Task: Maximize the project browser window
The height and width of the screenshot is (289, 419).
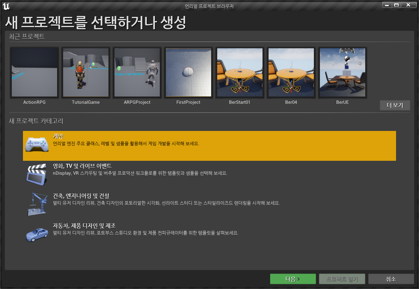Action: coord(396,5)
